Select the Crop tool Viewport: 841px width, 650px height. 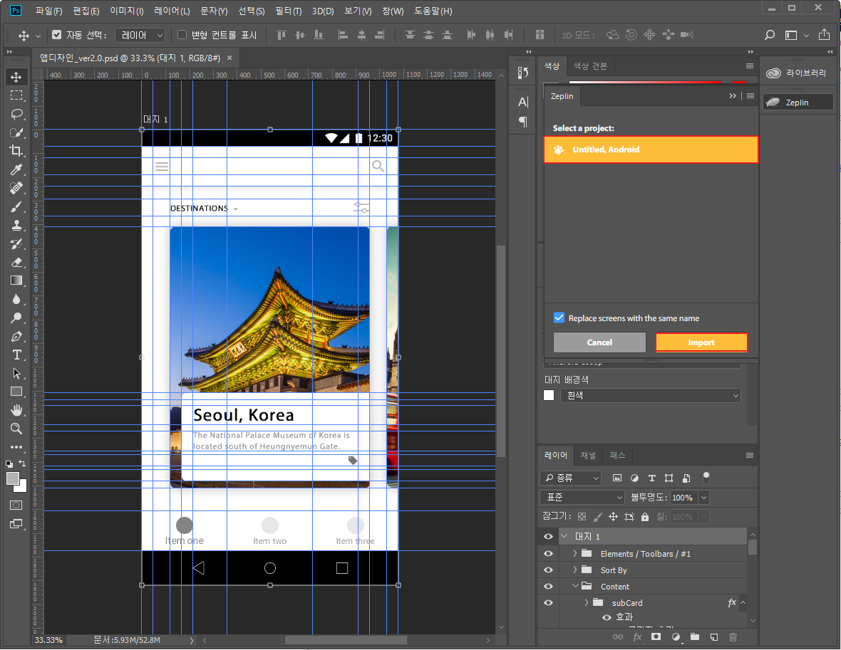[x=16, y=150]
